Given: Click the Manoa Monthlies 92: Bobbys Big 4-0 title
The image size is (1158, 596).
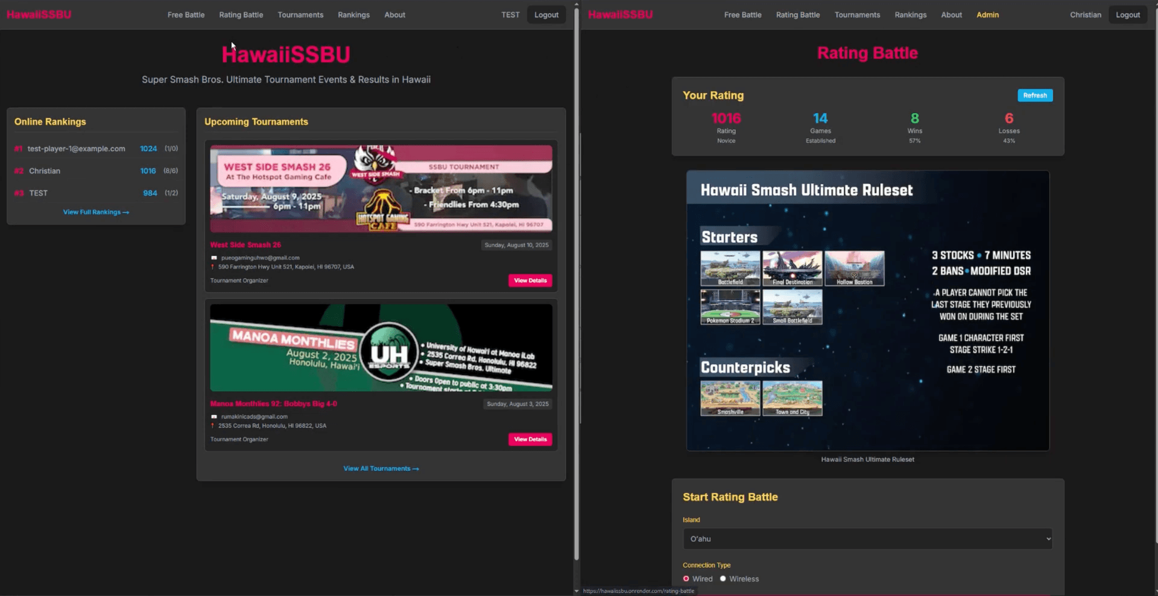Looking at the screenshot, I should [273, 404].
